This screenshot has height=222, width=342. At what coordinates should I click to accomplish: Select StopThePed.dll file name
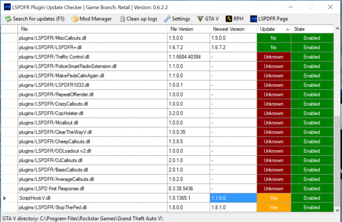point(53,207)
